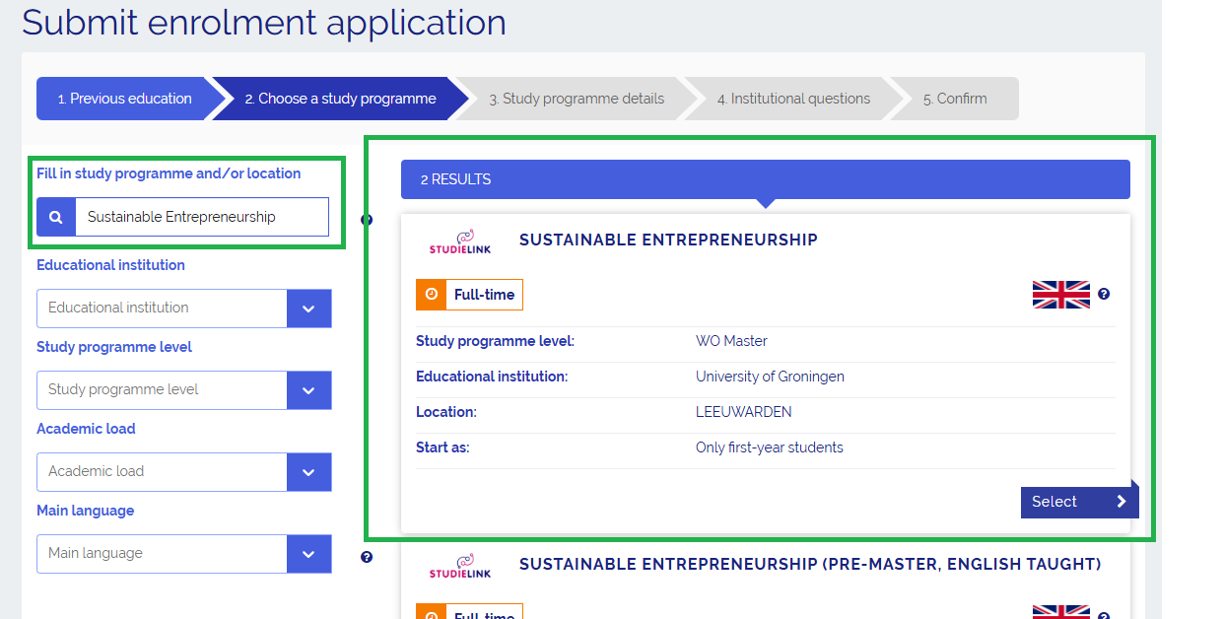Click help icon left of Pre-Master result
The height and width of the screenshot is (619, 1223).
click(x=367, y=557)
